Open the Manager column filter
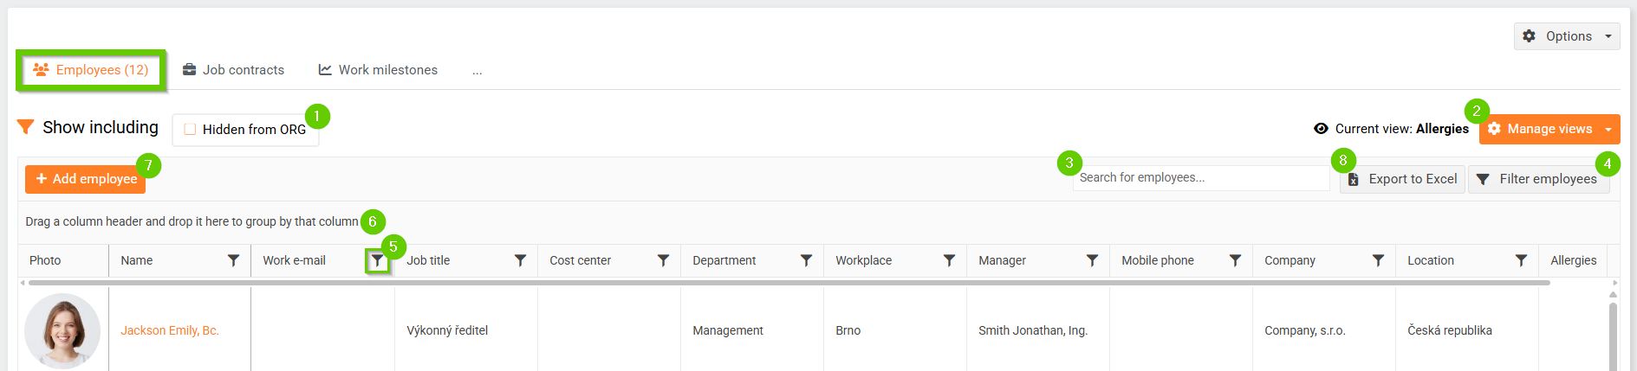 1092,260
